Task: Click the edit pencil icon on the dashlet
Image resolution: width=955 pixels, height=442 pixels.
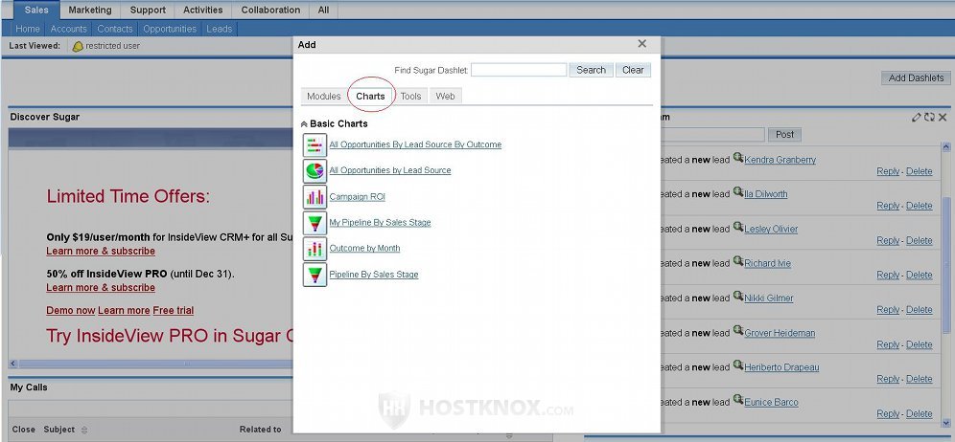Action: click(x=916, y=118)
